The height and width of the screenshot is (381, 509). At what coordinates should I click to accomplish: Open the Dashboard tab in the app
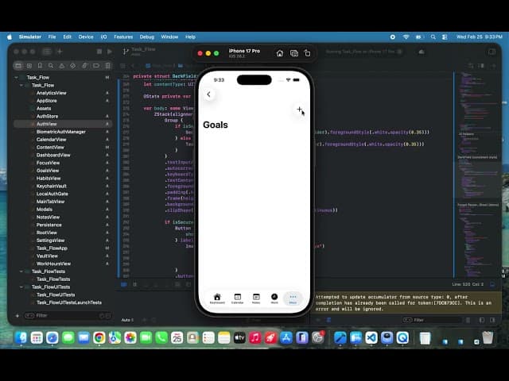pos(217,298)
